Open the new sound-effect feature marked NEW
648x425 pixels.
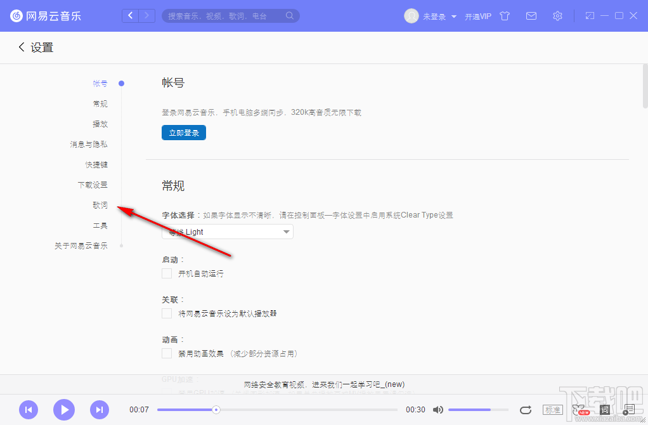pyautogui.click(x=578, y=409)
